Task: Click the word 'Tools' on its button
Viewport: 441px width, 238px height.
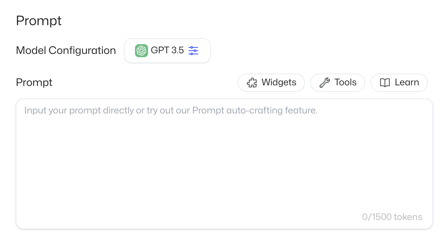Action: click(345, 83)
